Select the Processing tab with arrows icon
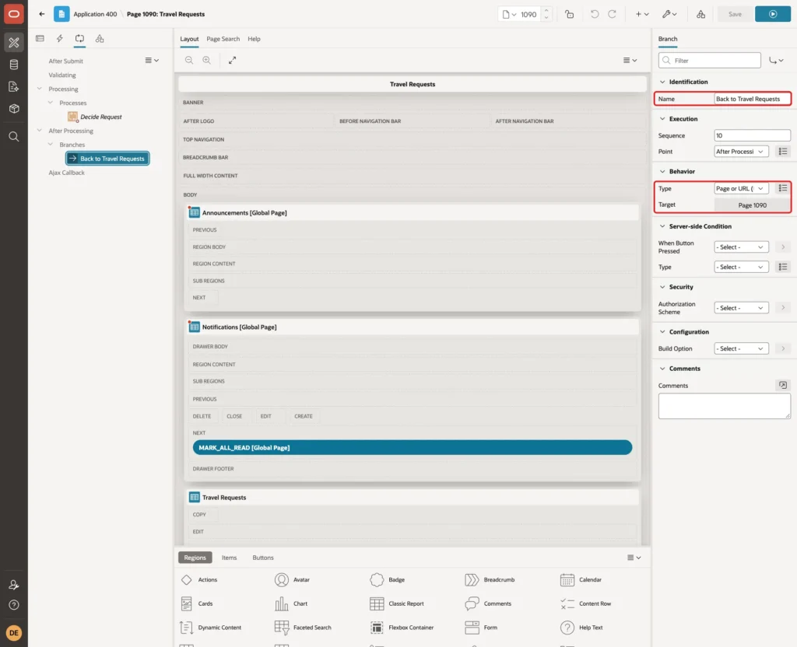 click(x=80, y=39)
